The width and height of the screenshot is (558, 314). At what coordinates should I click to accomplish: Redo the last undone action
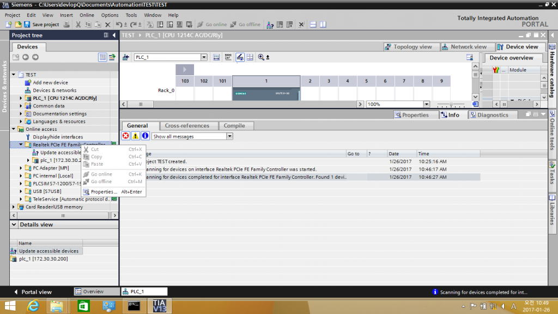[134, 25]
